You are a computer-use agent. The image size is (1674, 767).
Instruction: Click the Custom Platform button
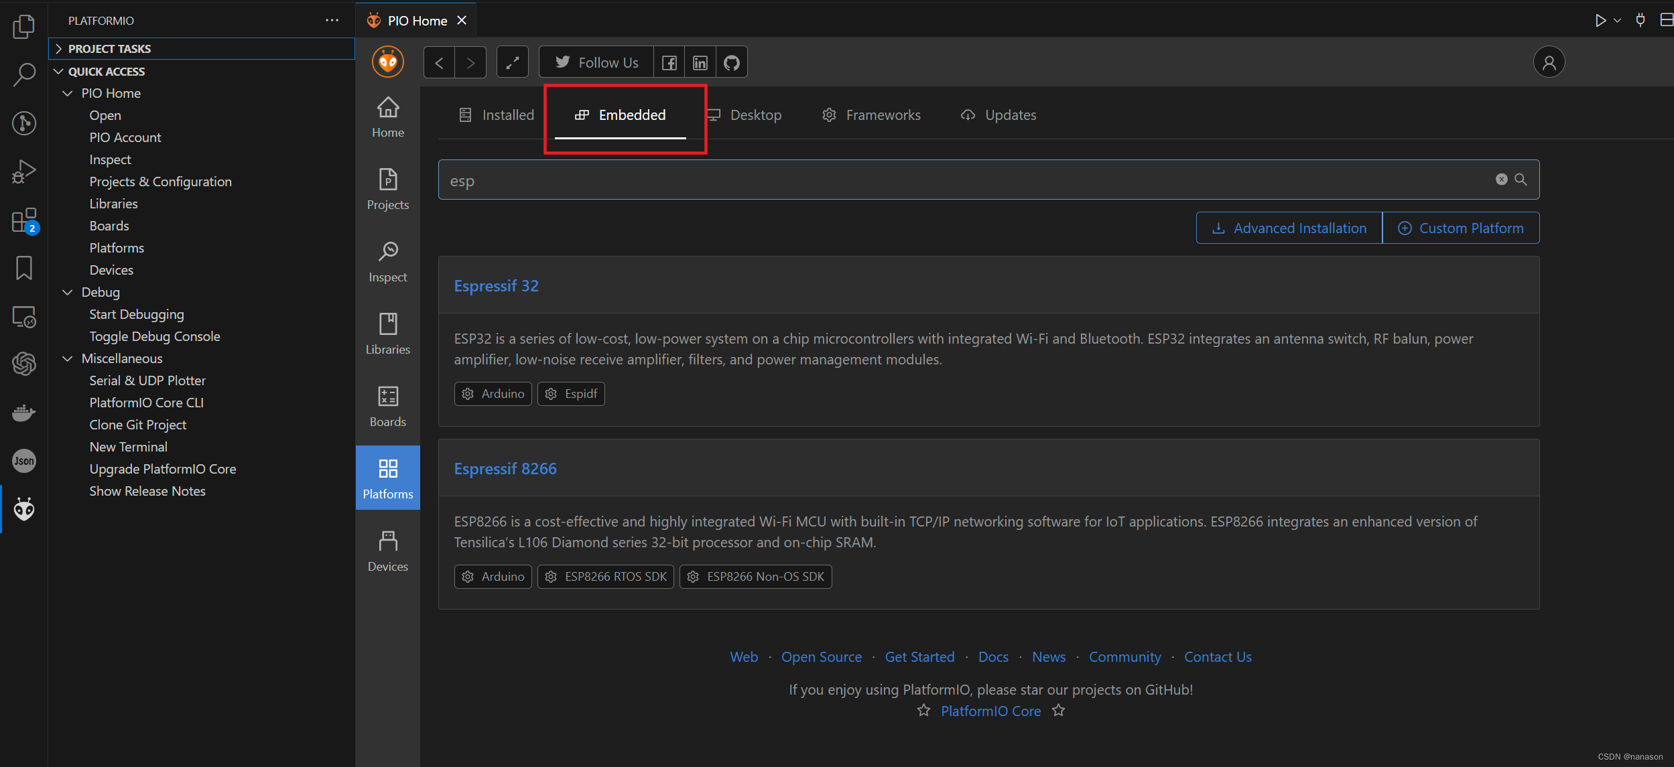point(1461,228)
